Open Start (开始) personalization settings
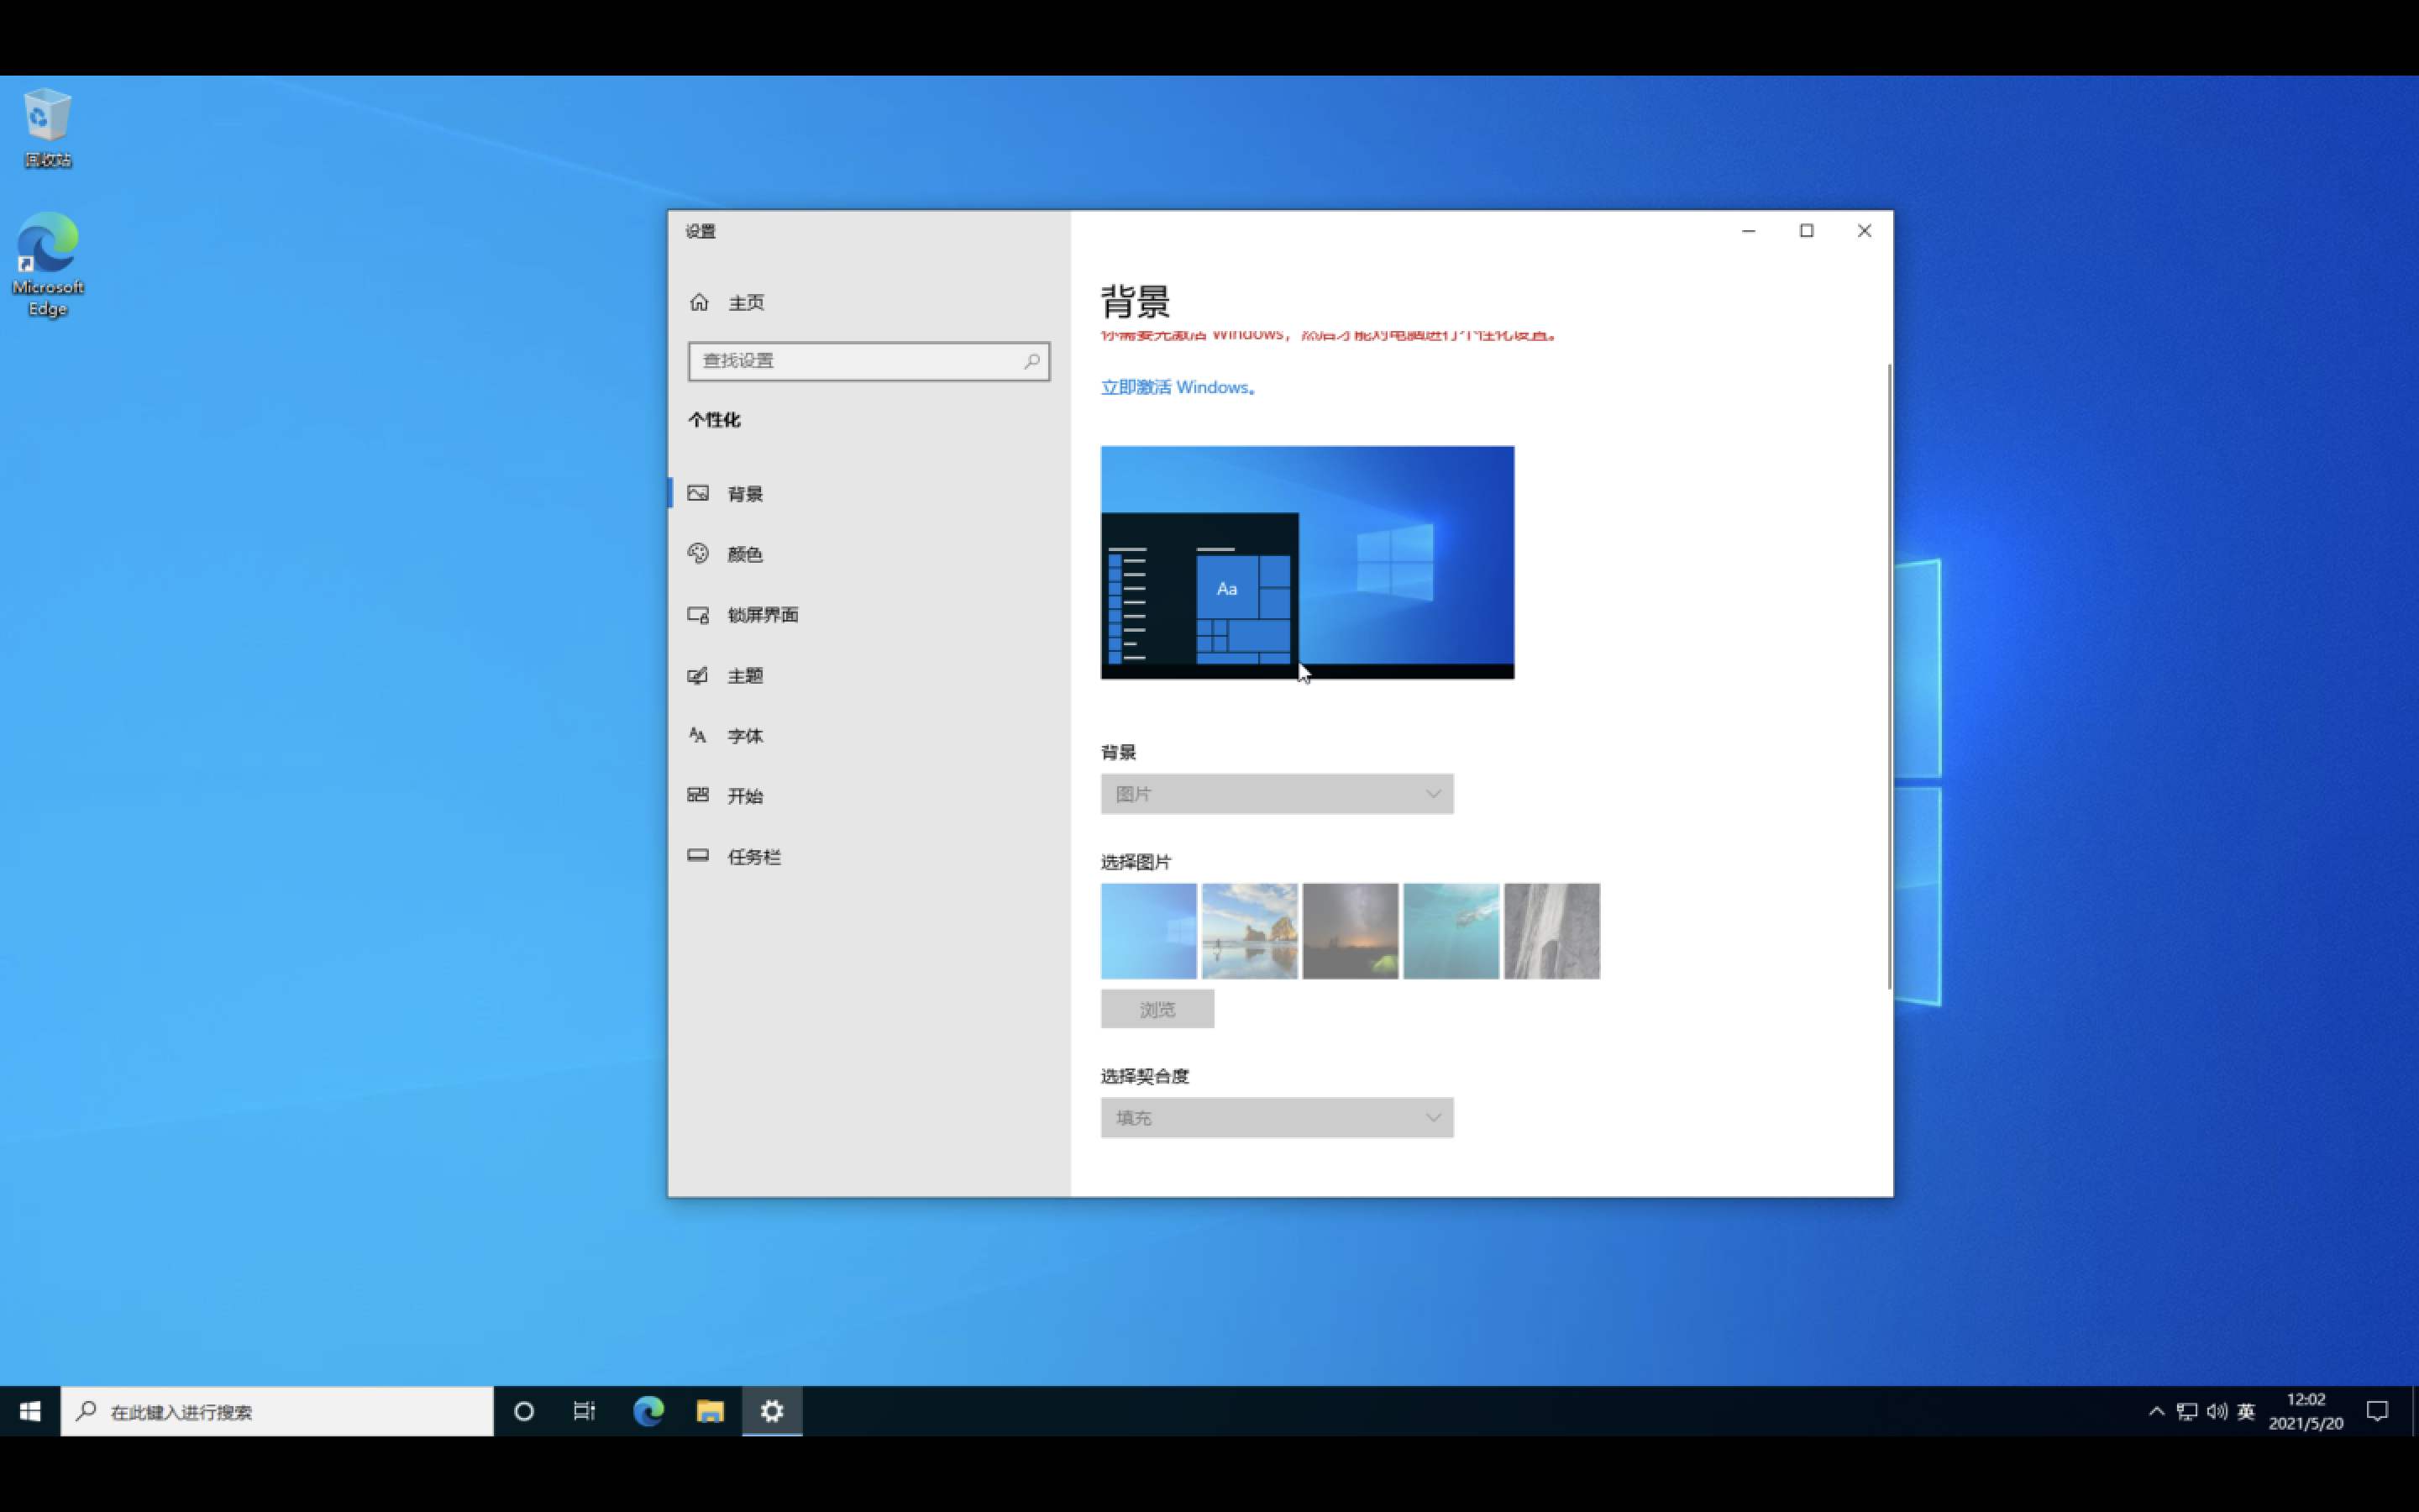2419x1512 pixels. tap(745, 796)
